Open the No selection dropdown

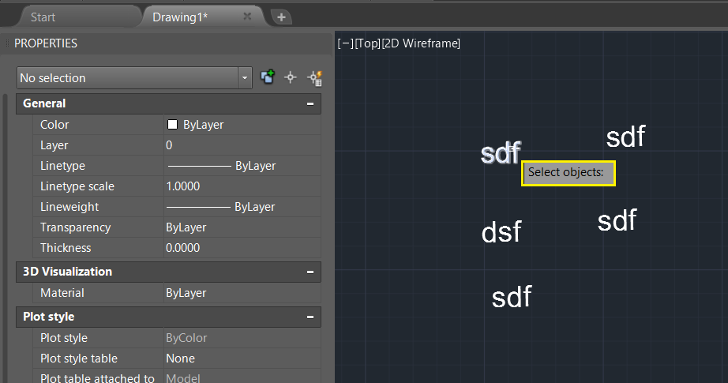coord(245,78)
